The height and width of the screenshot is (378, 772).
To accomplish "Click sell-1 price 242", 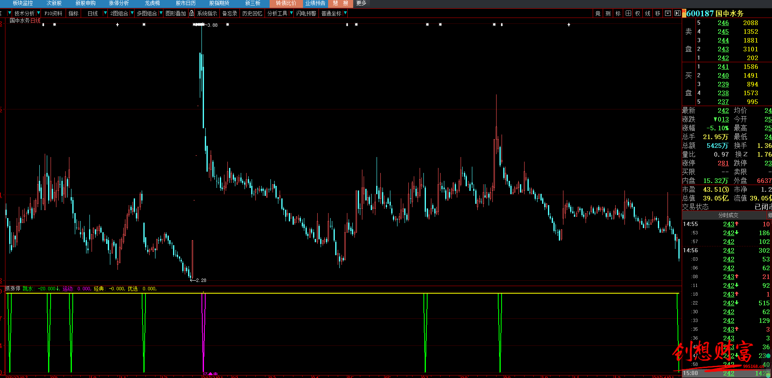I will click(x=723, y=58).
